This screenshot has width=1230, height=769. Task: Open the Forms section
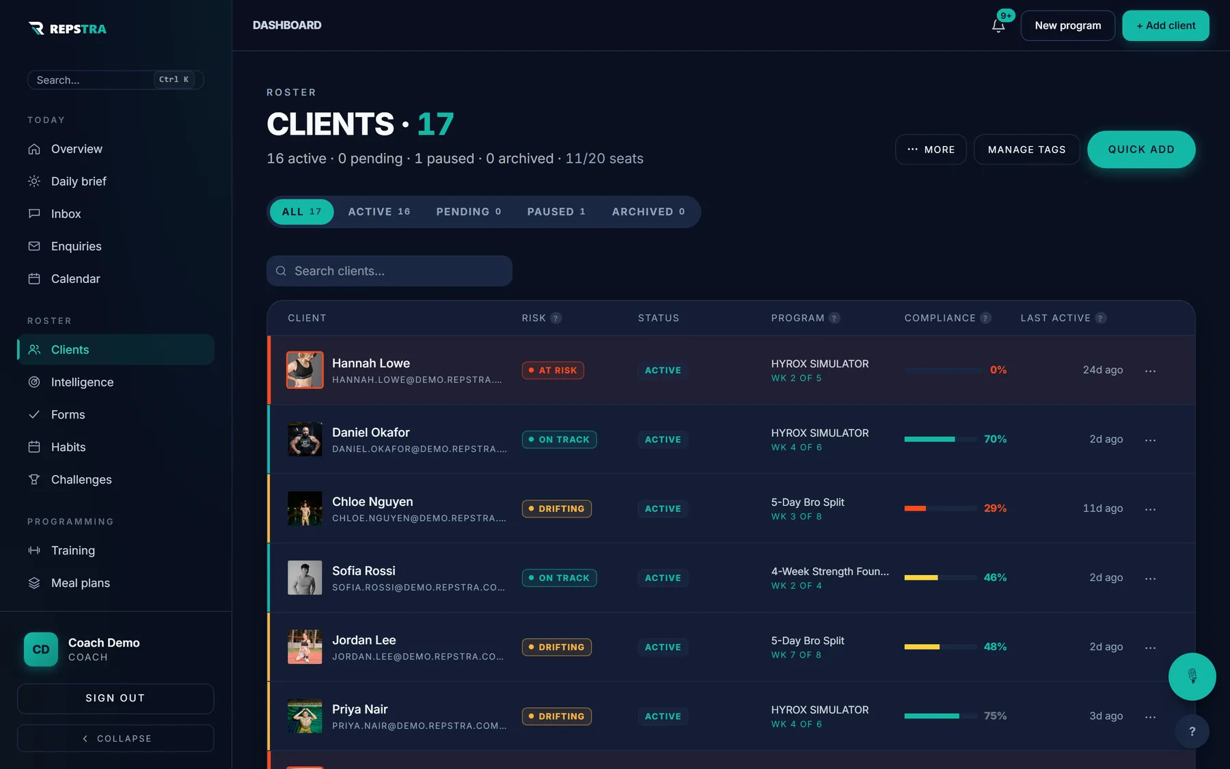(115, 414)
